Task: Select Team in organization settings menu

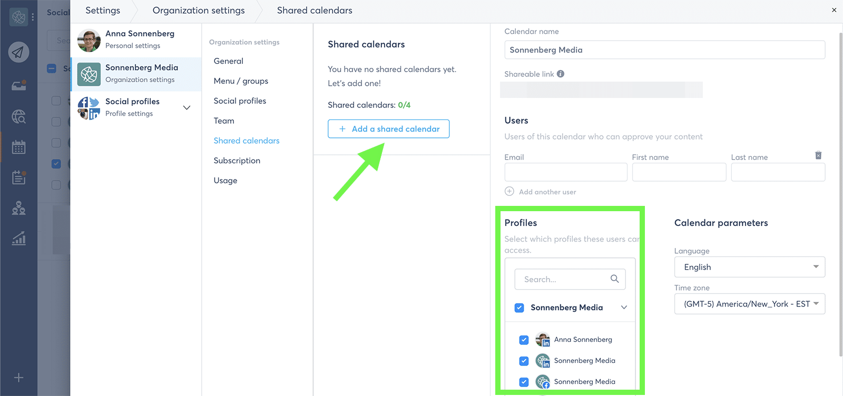Action: tap(224, 121)
